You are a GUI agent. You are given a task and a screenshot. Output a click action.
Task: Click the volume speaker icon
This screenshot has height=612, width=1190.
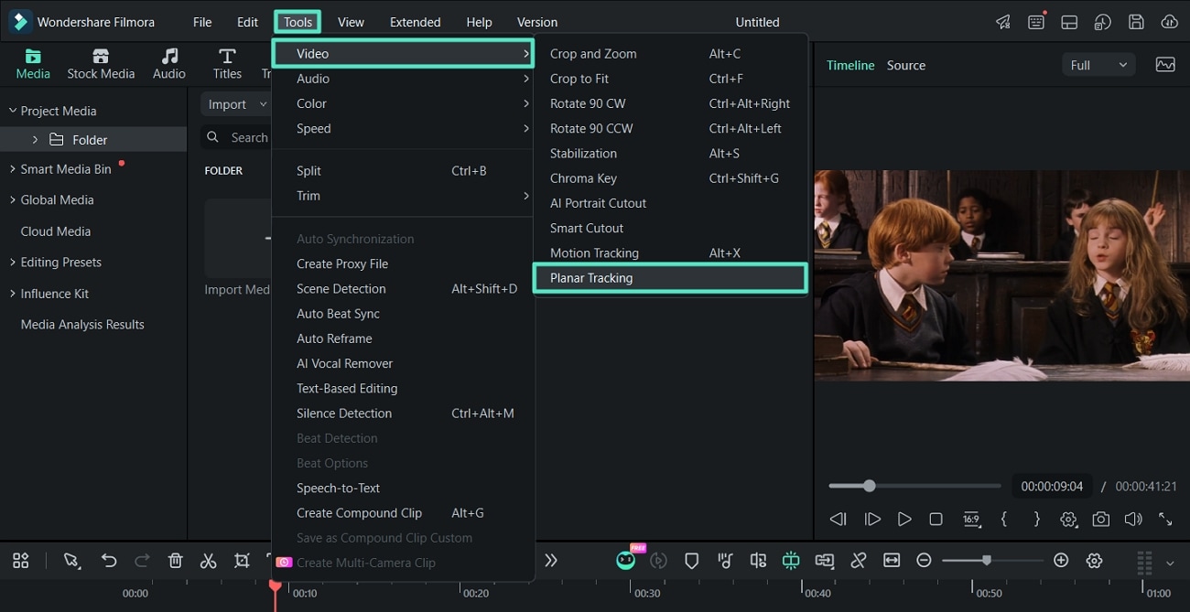click(1133, 519)
